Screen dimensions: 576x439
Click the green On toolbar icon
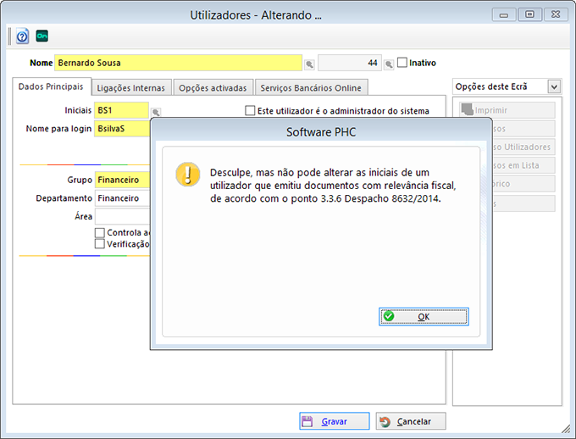point(42,36)
